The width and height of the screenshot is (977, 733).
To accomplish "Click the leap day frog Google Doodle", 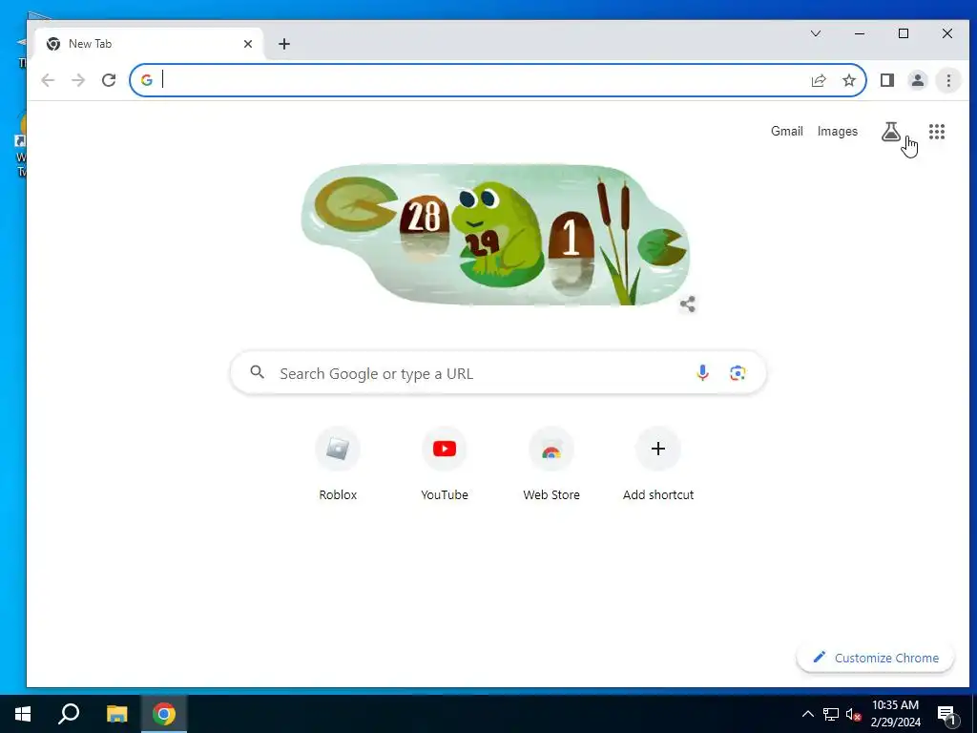I will coord(495,235).
